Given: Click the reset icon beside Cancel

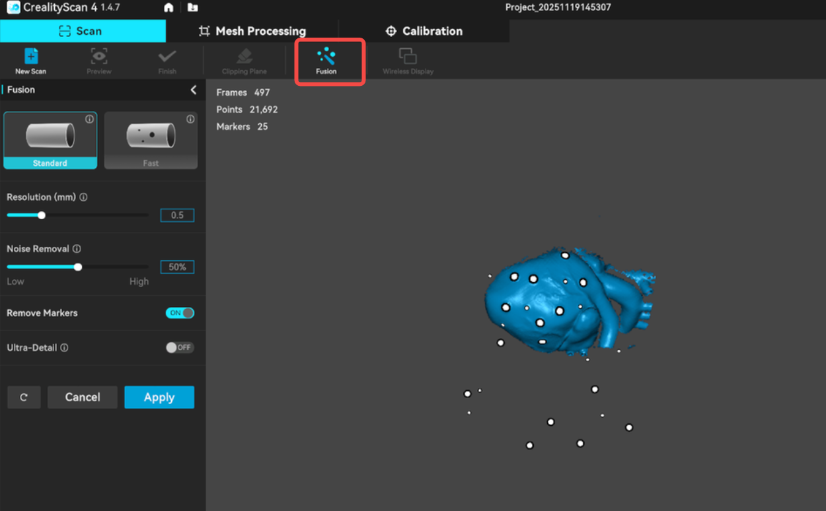Looking at the screenshot, I should pos(24,397).
